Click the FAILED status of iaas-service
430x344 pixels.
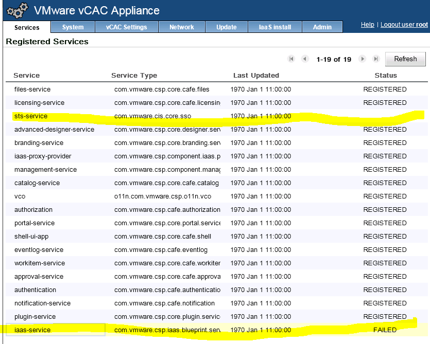(385, 330)
